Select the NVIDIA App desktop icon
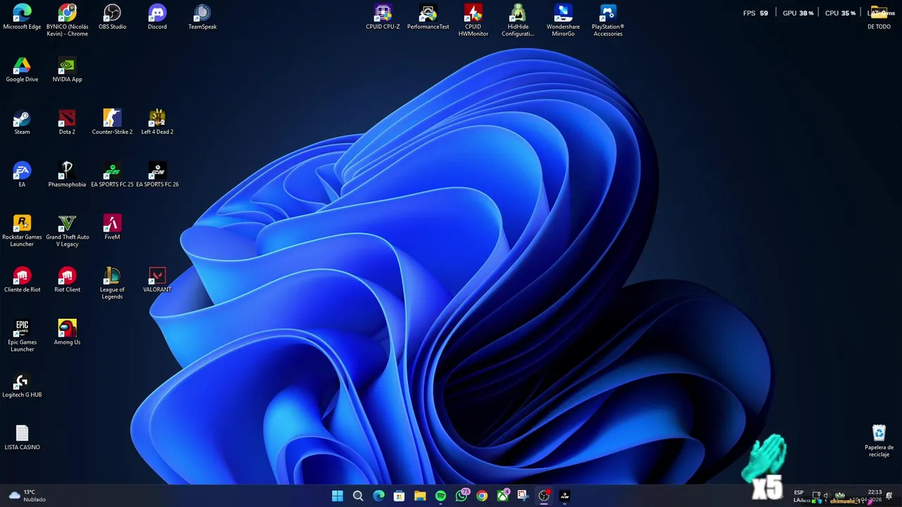The height and width of the screenshot is (507, 902). tap(67, 70)
